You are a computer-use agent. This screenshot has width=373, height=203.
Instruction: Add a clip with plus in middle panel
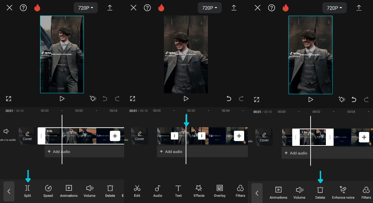(239, 136)
